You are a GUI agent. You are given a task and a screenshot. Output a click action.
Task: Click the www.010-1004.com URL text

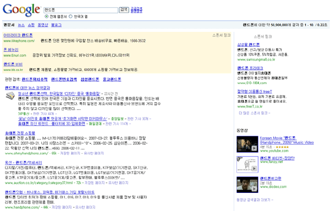pos(252,83)
